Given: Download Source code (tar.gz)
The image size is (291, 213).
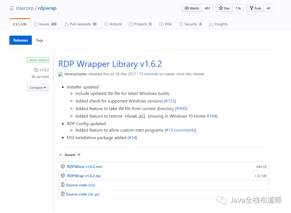Looking at the screenshot, I should pos(83,194).
